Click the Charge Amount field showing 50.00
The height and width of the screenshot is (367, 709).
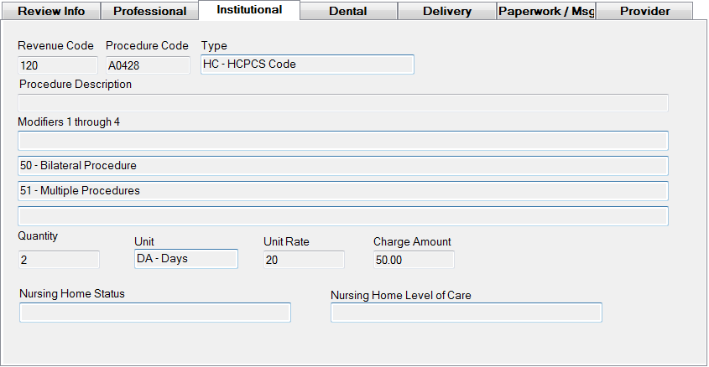point(413,260)
